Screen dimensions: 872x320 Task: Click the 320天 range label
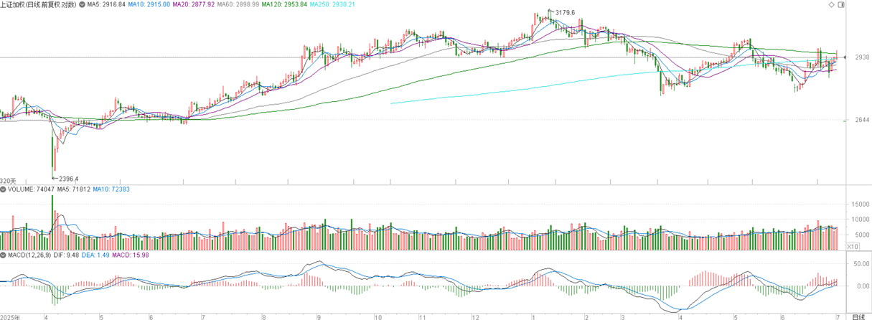pyautogui.click(x=7, y=181)
